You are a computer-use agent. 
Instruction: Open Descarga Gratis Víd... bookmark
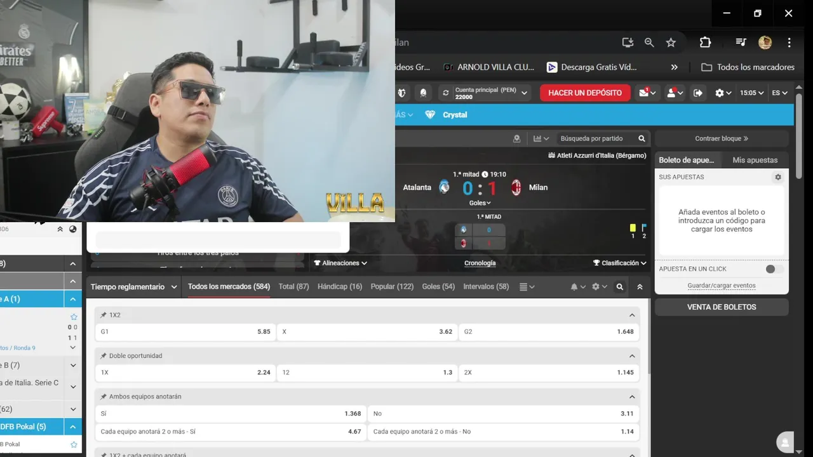click(x=591, y=67)
